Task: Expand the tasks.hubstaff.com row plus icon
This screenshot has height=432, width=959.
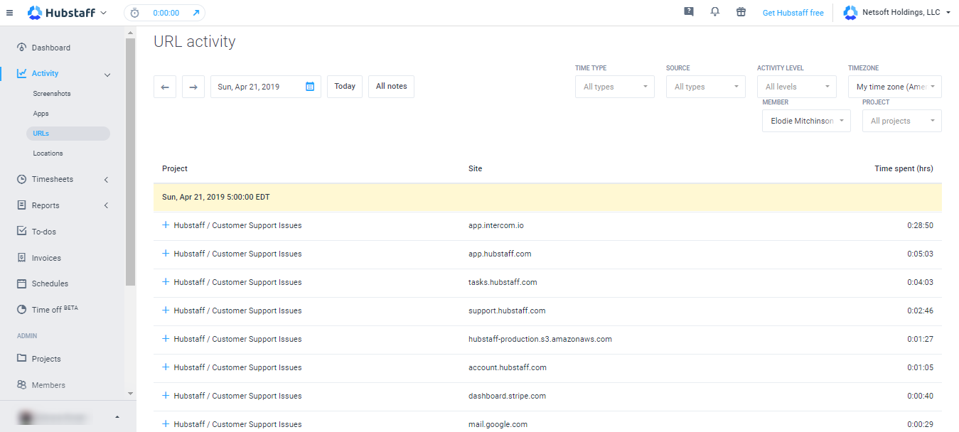Action: [x=166, y=282]
